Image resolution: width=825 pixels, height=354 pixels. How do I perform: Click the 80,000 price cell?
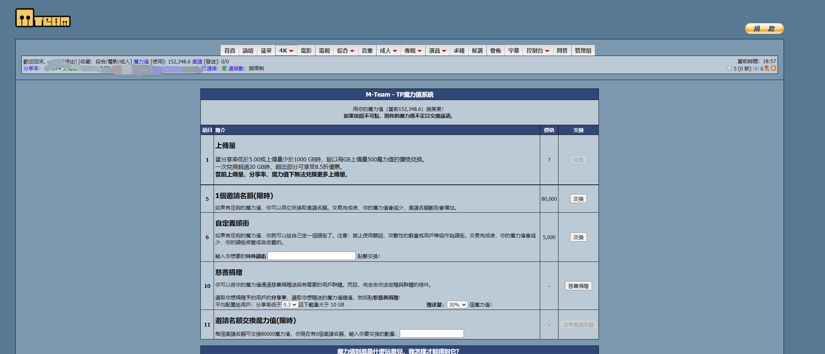coord(549,199)
